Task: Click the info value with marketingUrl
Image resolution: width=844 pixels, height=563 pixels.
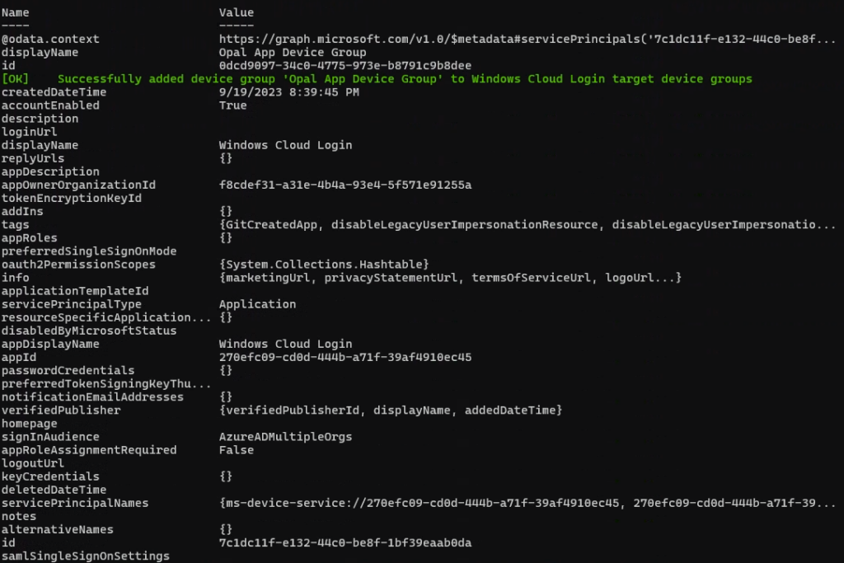Action: tap(450, 278)
